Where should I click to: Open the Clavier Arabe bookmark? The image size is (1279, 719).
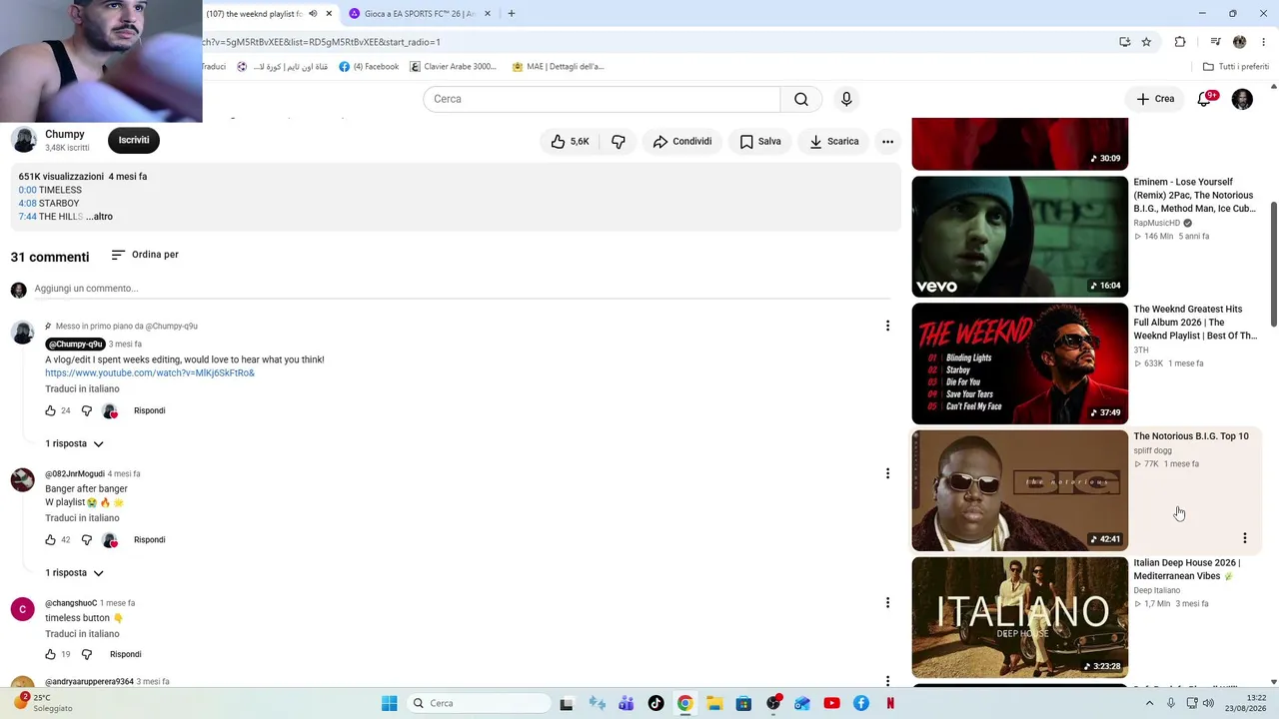point(453,67)
